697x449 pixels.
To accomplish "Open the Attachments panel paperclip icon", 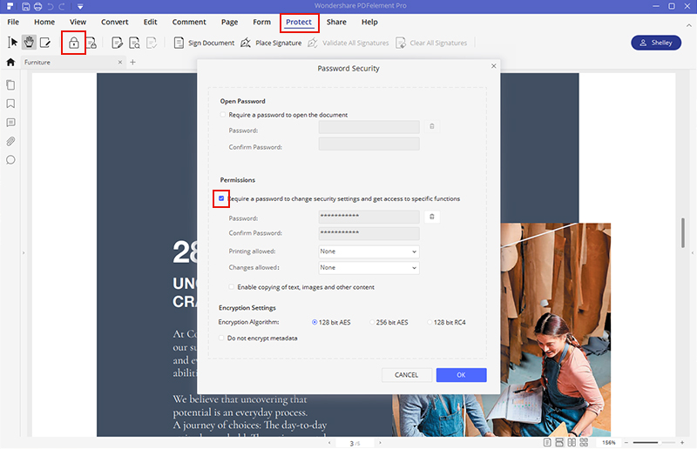I will [x=11, y=141].
